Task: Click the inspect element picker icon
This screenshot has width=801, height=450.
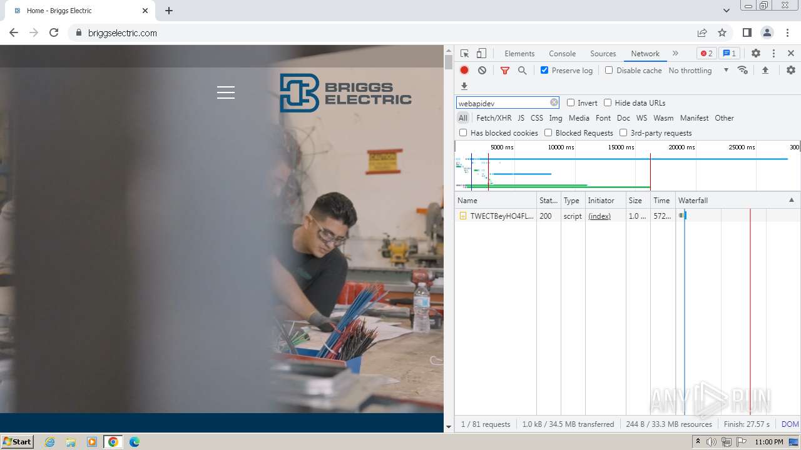Action: click(464, 54)
